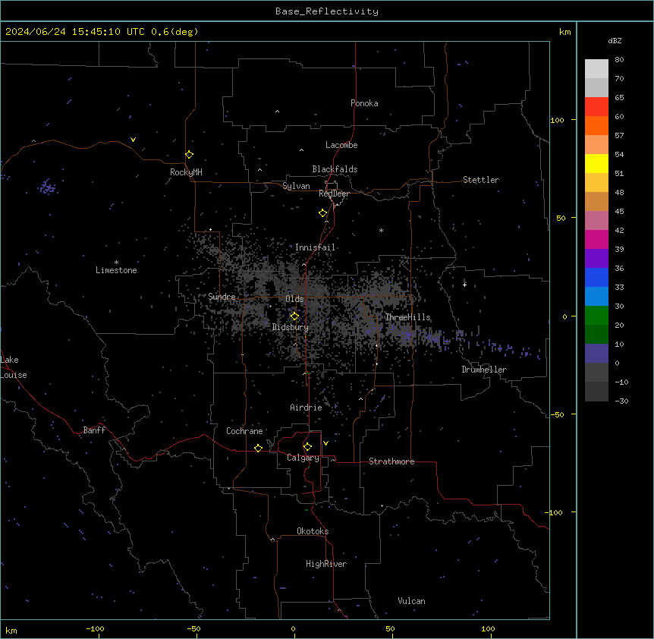This screenshot has width=654, height=639.
Task: Select the bright yellow swatch between 54 and 51
Action: pos(596,163)
